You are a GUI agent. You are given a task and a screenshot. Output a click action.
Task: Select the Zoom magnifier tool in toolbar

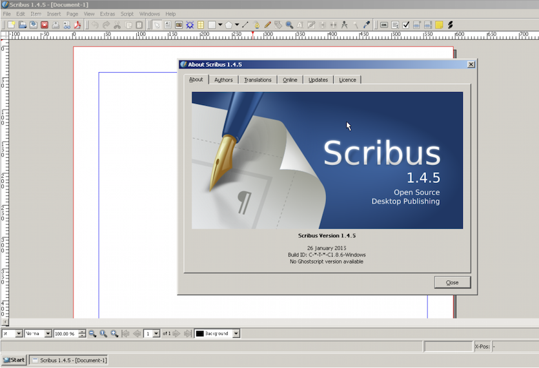pos(289,24)
